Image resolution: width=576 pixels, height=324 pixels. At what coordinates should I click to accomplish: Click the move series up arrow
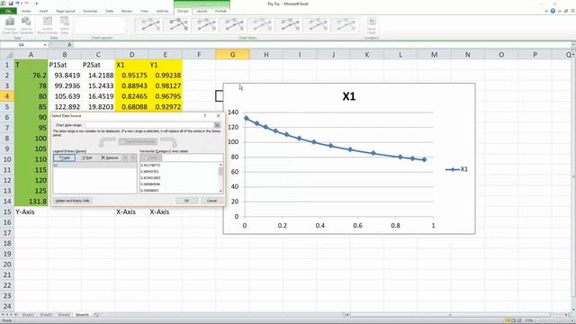click(x=125, y=157)
